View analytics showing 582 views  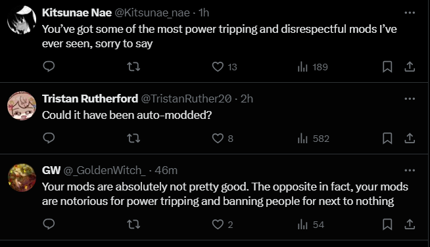tap(313, 139)
